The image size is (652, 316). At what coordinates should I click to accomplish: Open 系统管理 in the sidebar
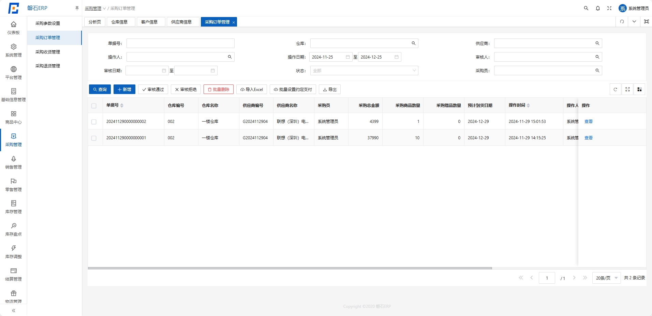click(14, 50)
